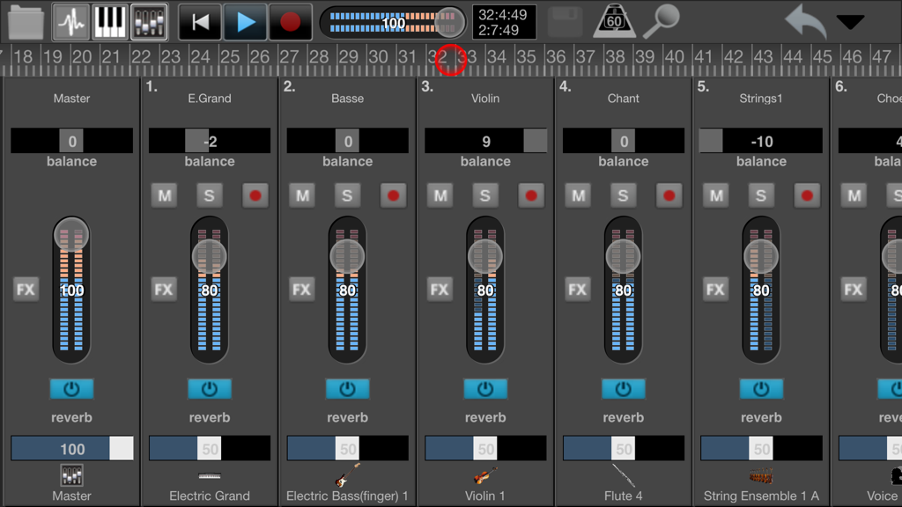Switch to the mixer view
Screen dimensions: 902x507
(x=148, y=21)
